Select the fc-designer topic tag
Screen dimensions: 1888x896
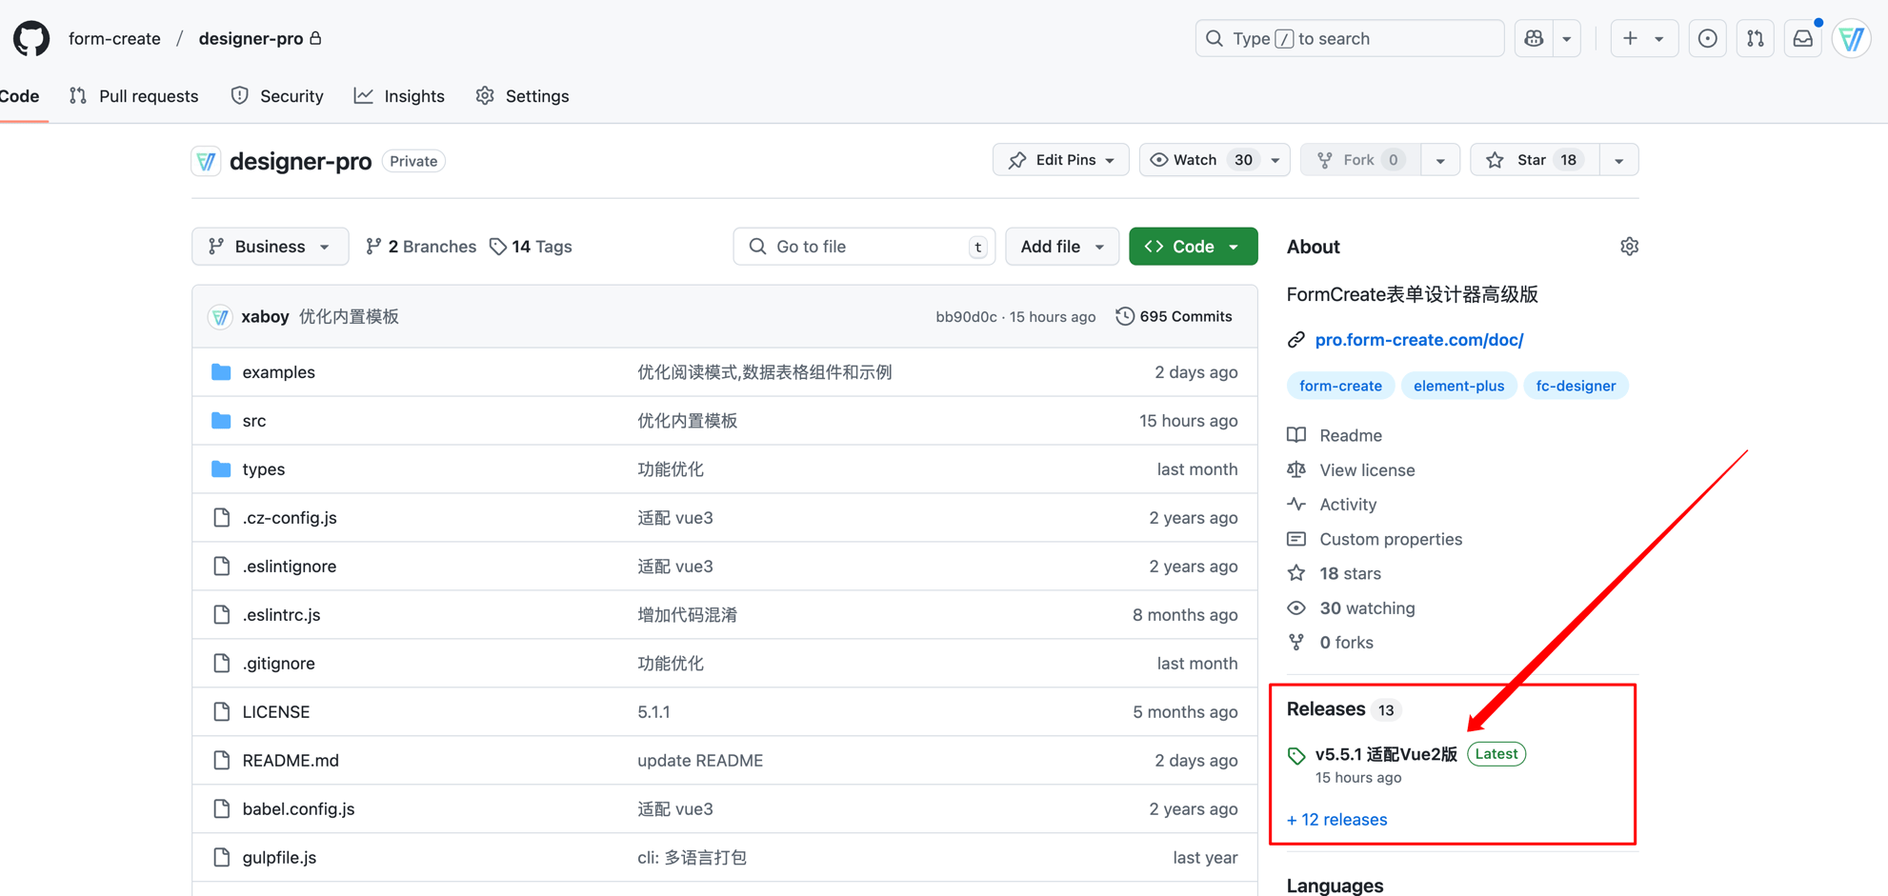(x=1576, y=386)
